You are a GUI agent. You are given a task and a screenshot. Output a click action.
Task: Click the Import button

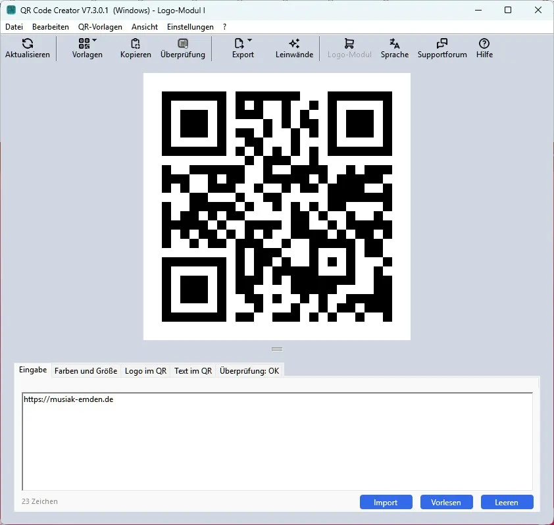(386, 502)
